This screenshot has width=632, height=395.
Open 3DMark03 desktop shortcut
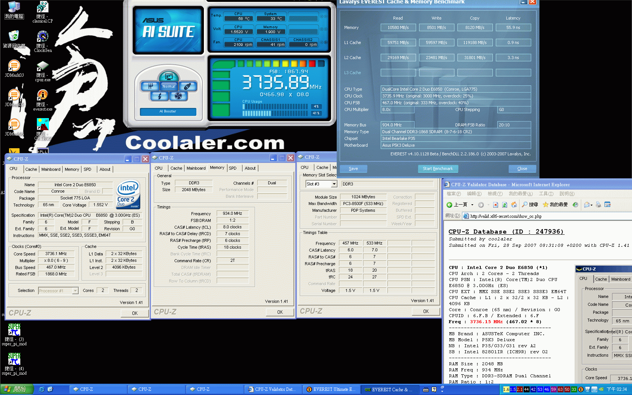pos(14,68)
